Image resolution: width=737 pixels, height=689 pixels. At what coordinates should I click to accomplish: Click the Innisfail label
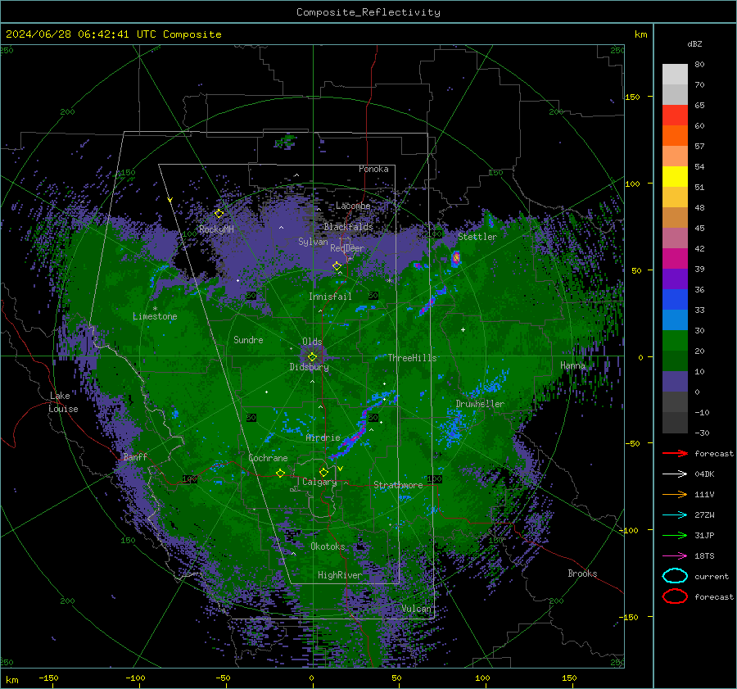pyautogui.click(x=330, y=297)
